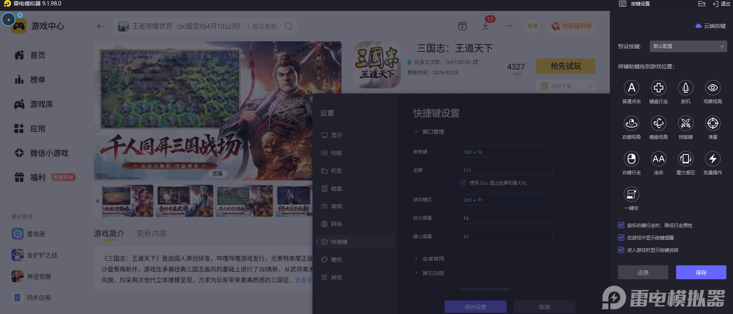Viewport: 733px width, 314px height.
Task: Click the 抢先试玩 button
Action: (x=566, y=66)
